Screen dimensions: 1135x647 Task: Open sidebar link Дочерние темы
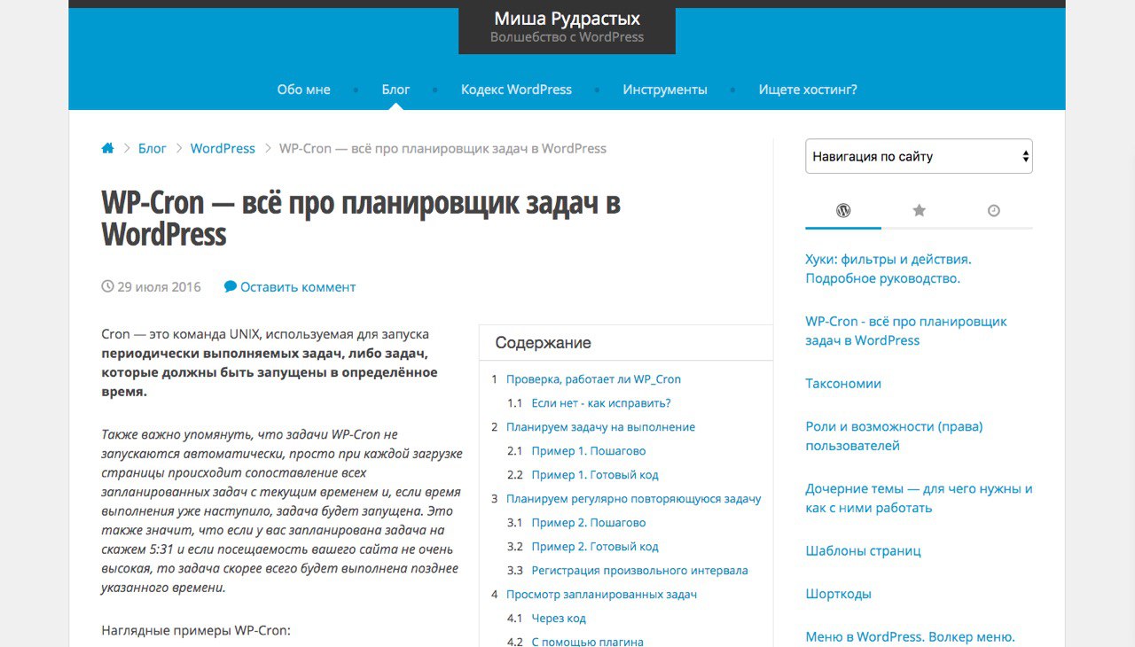coord(919,498)
